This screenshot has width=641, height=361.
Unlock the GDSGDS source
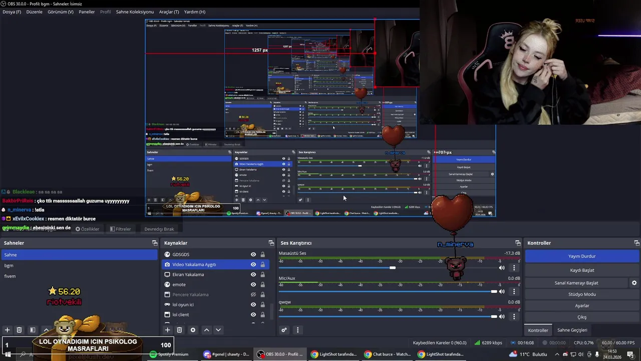pos(262,254)
